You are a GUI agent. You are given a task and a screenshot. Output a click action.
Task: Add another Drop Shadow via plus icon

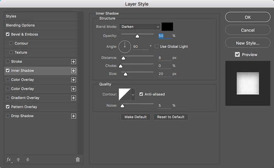pyautogui.click(x=74, y=116)
